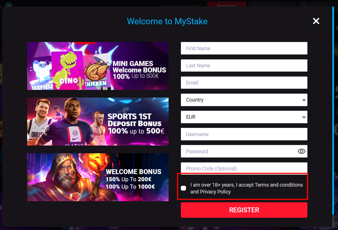Select the Email input box
338x230 pixels.
[244, 83]
